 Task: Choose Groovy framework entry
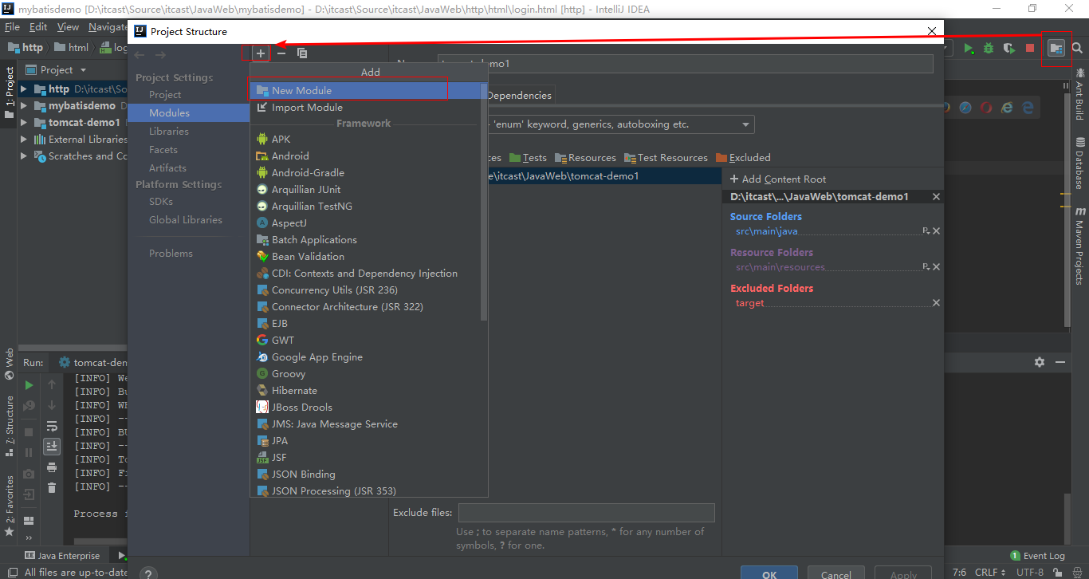(365, 374)
